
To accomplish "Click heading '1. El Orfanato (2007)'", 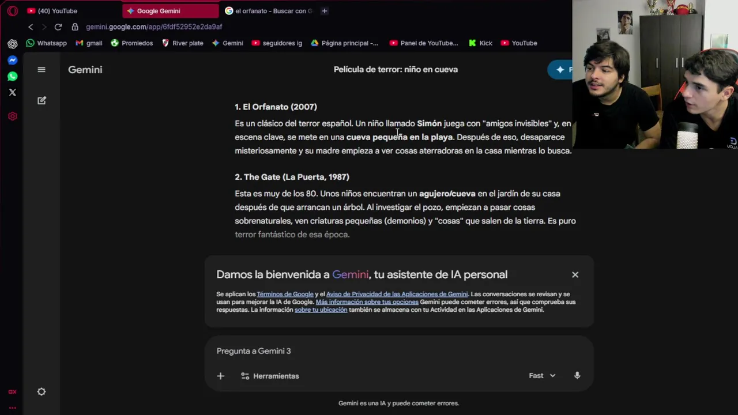I will [x=276, y=107].
